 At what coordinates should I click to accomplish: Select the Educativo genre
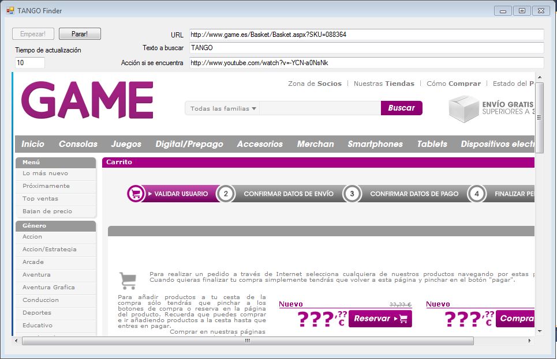[x=56, y=326]
